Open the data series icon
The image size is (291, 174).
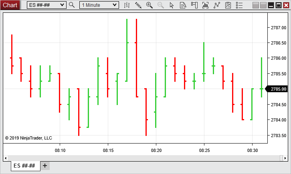tap(183, 5)
